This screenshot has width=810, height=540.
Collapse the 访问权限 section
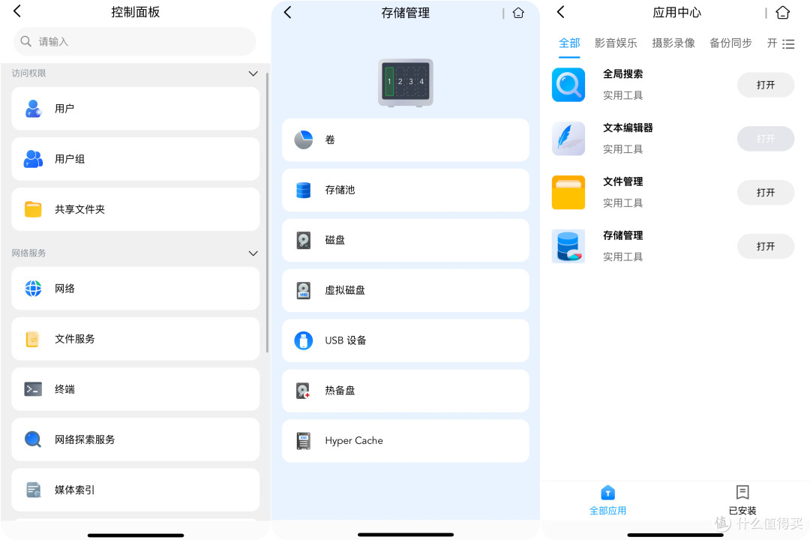[253, 73]
